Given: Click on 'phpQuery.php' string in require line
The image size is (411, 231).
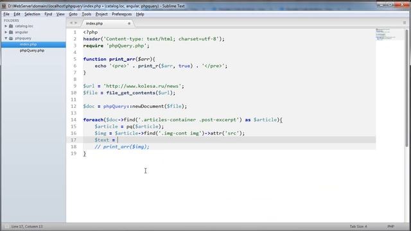Looking at the screenshot, I should [127, 46].
